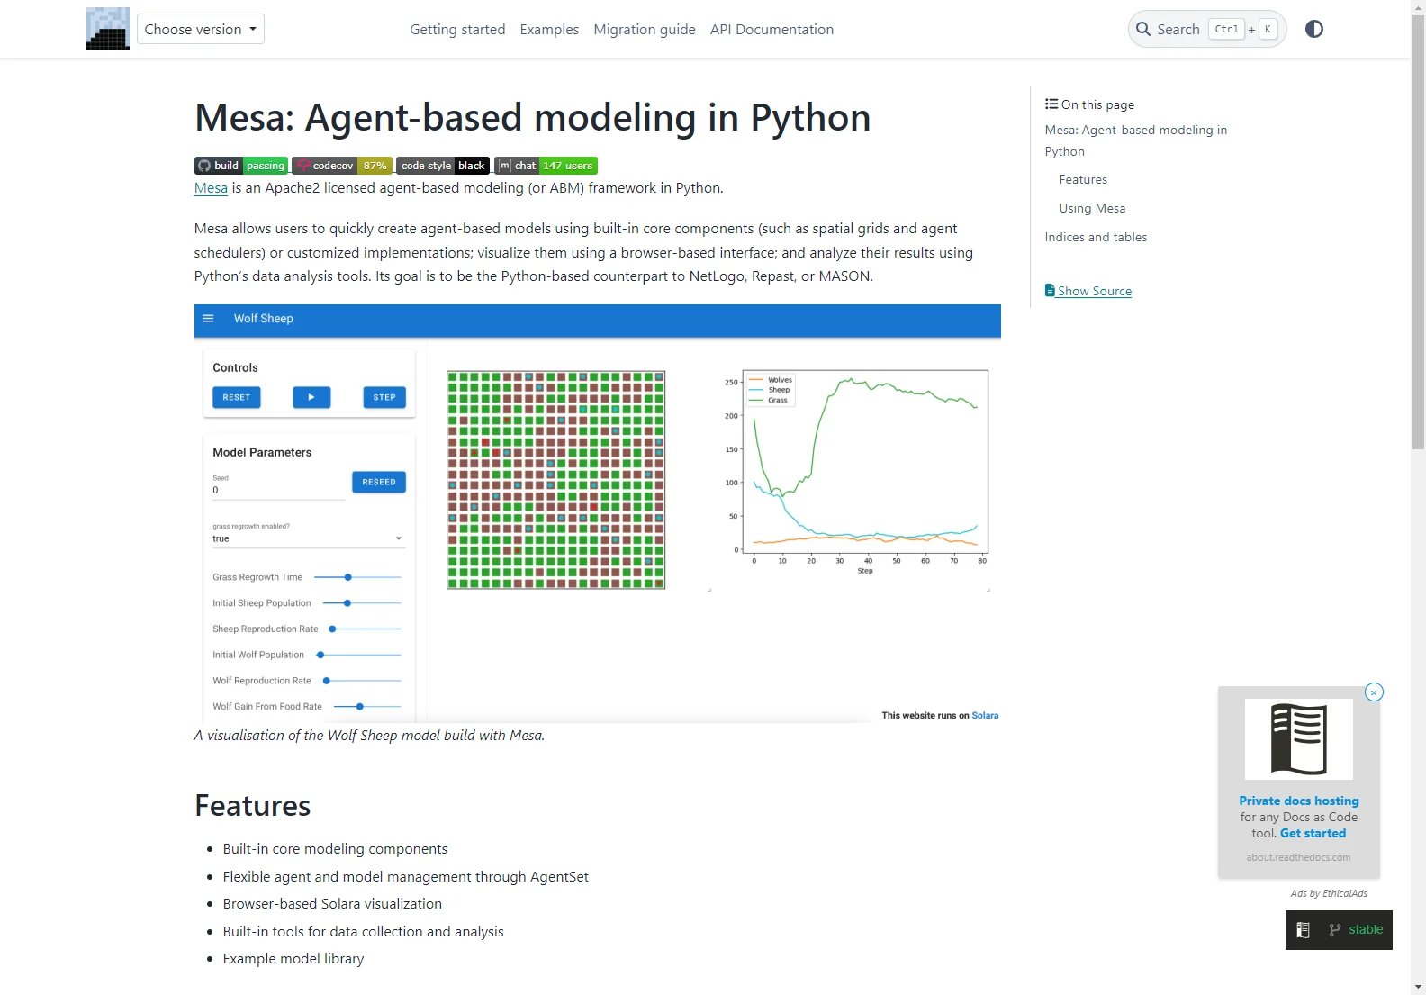Open the Choose version dropdown
Screen dimensions: 1426x995
201,29
